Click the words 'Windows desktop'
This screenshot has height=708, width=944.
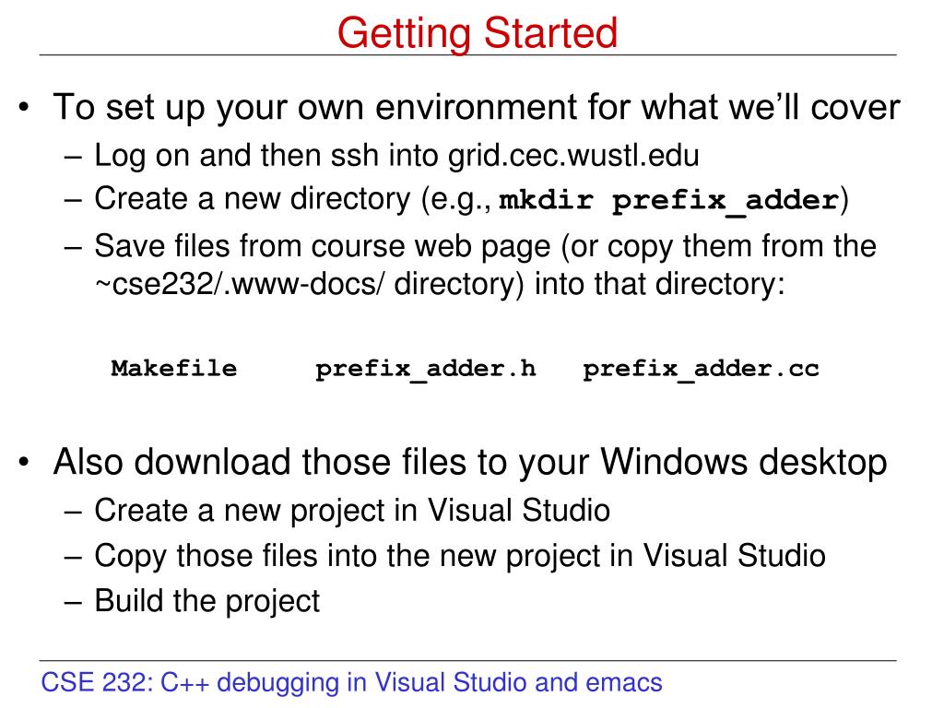744,463
